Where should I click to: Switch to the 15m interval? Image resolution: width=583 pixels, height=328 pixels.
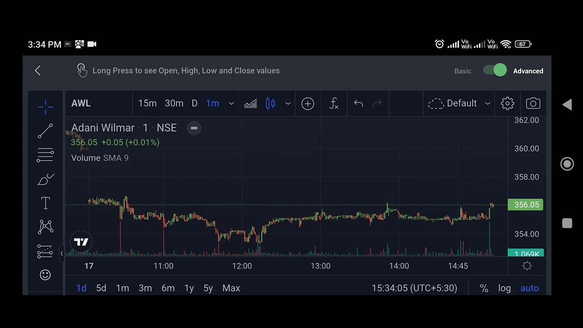(148, 103)
